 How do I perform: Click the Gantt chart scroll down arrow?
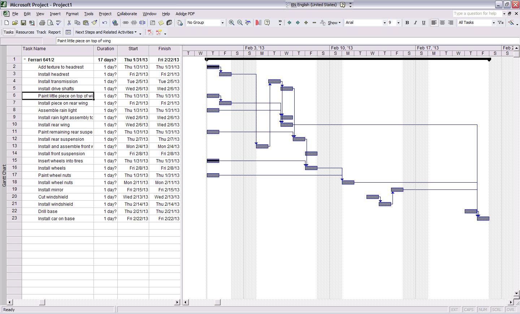(517, 293)
